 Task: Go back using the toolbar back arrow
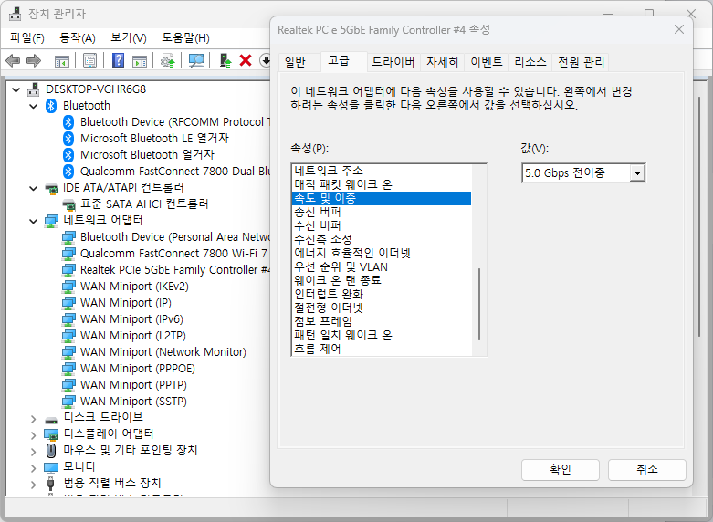pyautogui.click(x=13, y=60)
